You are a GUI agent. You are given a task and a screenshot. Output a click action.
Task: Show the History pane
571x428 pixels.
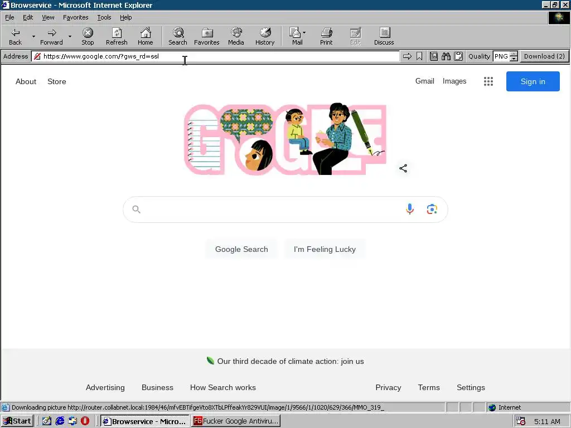click(x=265, y=36)
